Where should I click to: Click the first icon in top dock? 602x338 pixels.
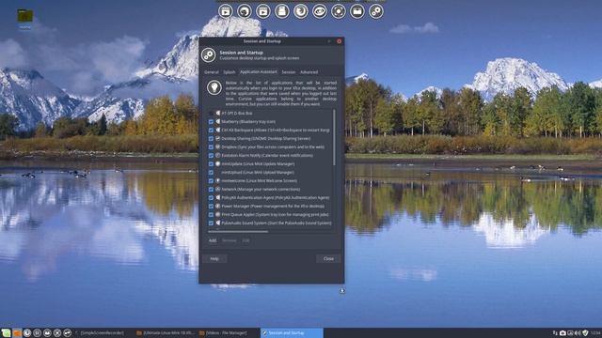pyautogui.click(x=226, y=11)
